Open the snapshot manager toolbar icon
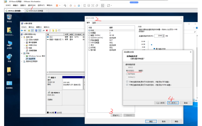Screen dimensions: 202x126 (x=79, y=6)
